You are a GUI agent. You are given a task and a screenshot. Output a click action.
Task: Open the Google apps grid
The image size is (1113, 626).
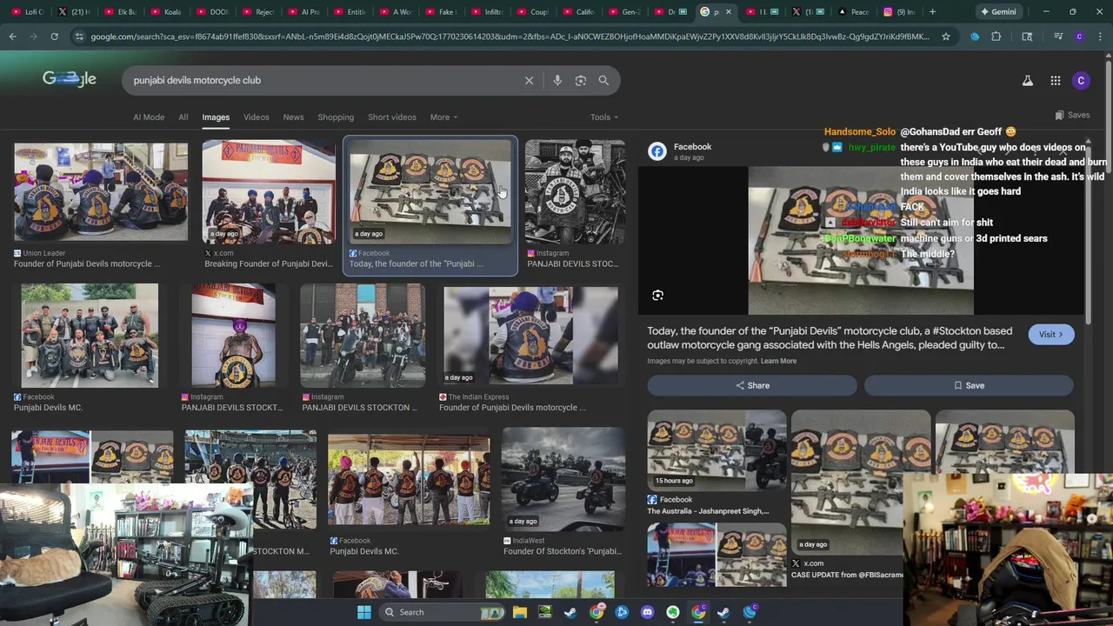coord(1055,81)
